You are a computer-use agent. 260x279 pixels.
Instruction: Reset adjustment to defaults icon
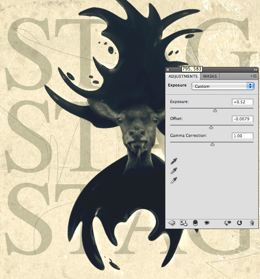click(240, 223)
